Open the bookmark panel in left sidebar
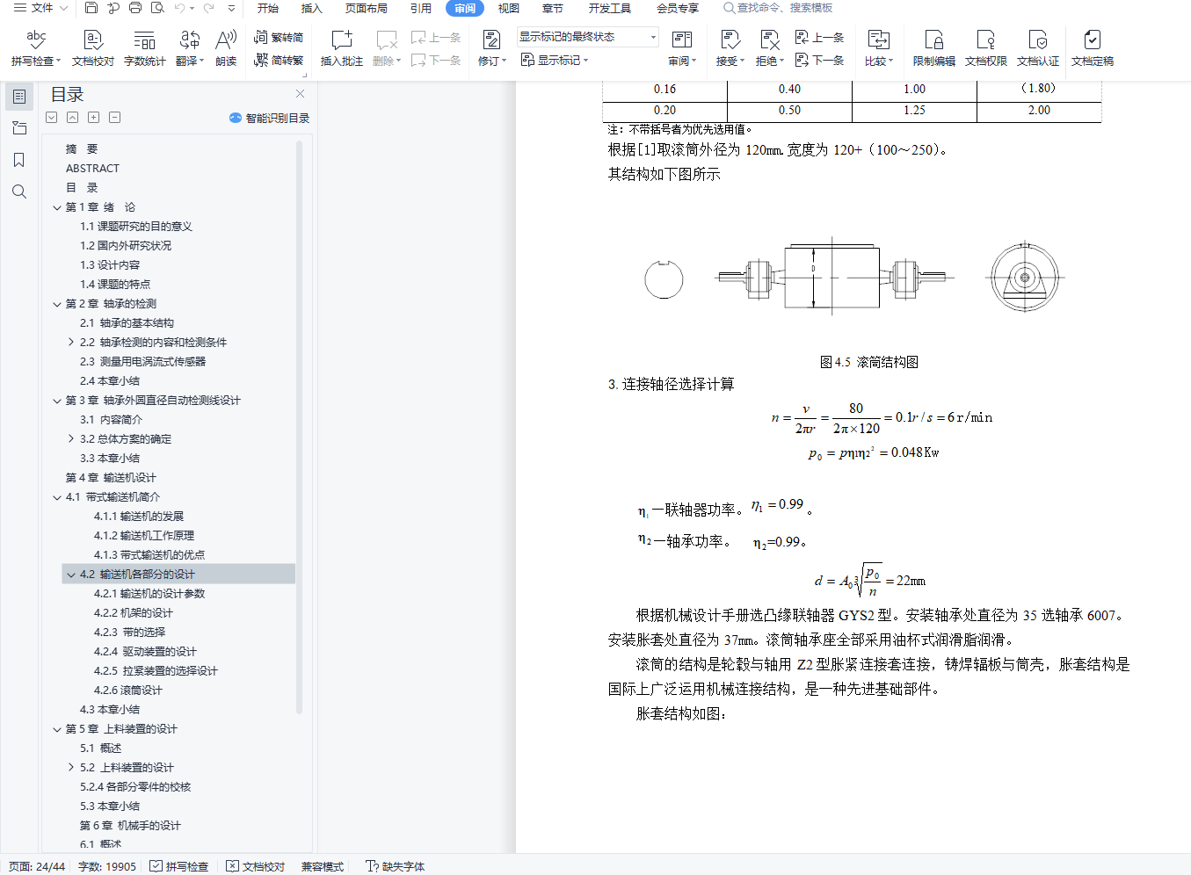Viewport: 1191px width, 875px height. pos(19,160)
